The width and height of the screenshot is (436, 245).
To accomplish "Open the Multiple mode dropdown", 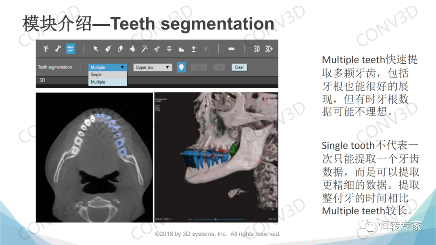I will pyautogui.click(x=108, y=67).
